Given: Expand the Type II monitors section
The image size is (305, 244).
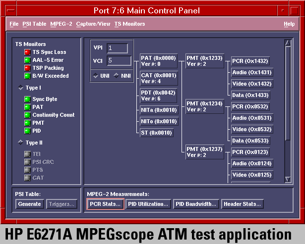Looking at the screenshot, I should [20, 142].
